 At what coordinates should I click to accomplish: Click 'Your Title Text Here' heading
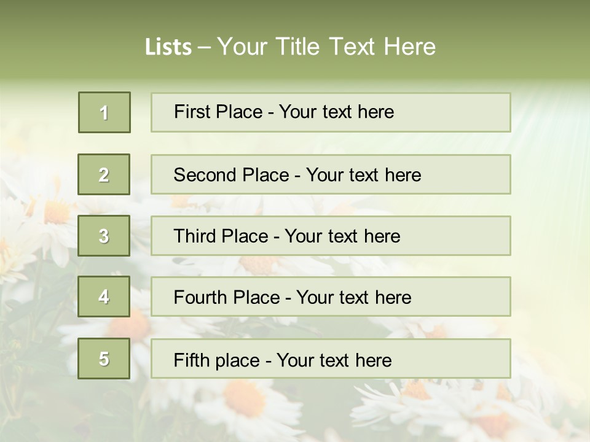(326, 47)
